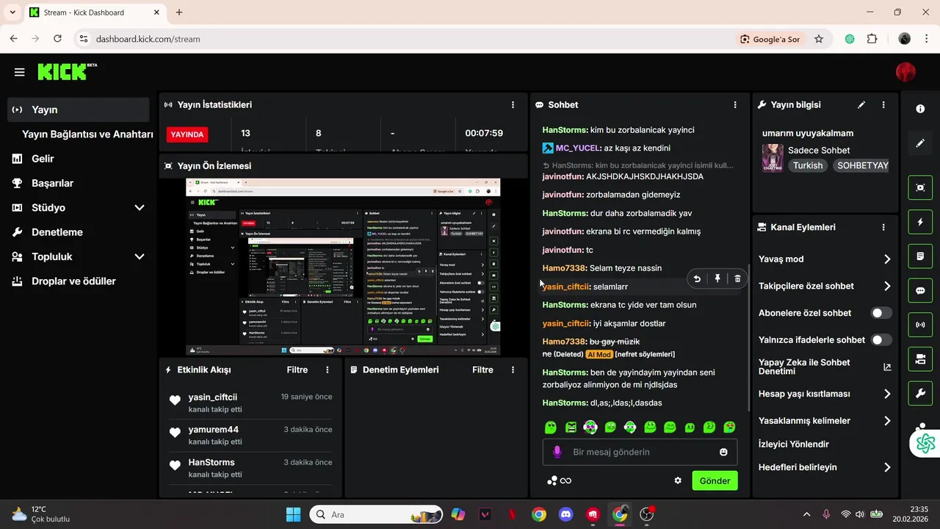
Task: Open Yayın Bağlantısı ve Anahtarı page
Action: coord(87,134)
